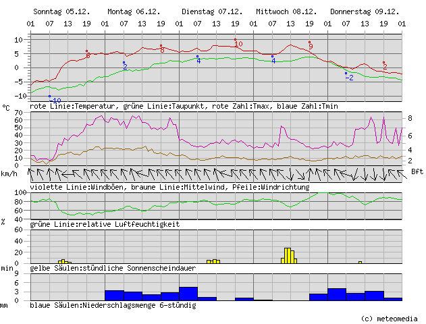Click the red Tmax value '8' on Monday
Viewport: 426px width, 324px height.
(162, 50)
